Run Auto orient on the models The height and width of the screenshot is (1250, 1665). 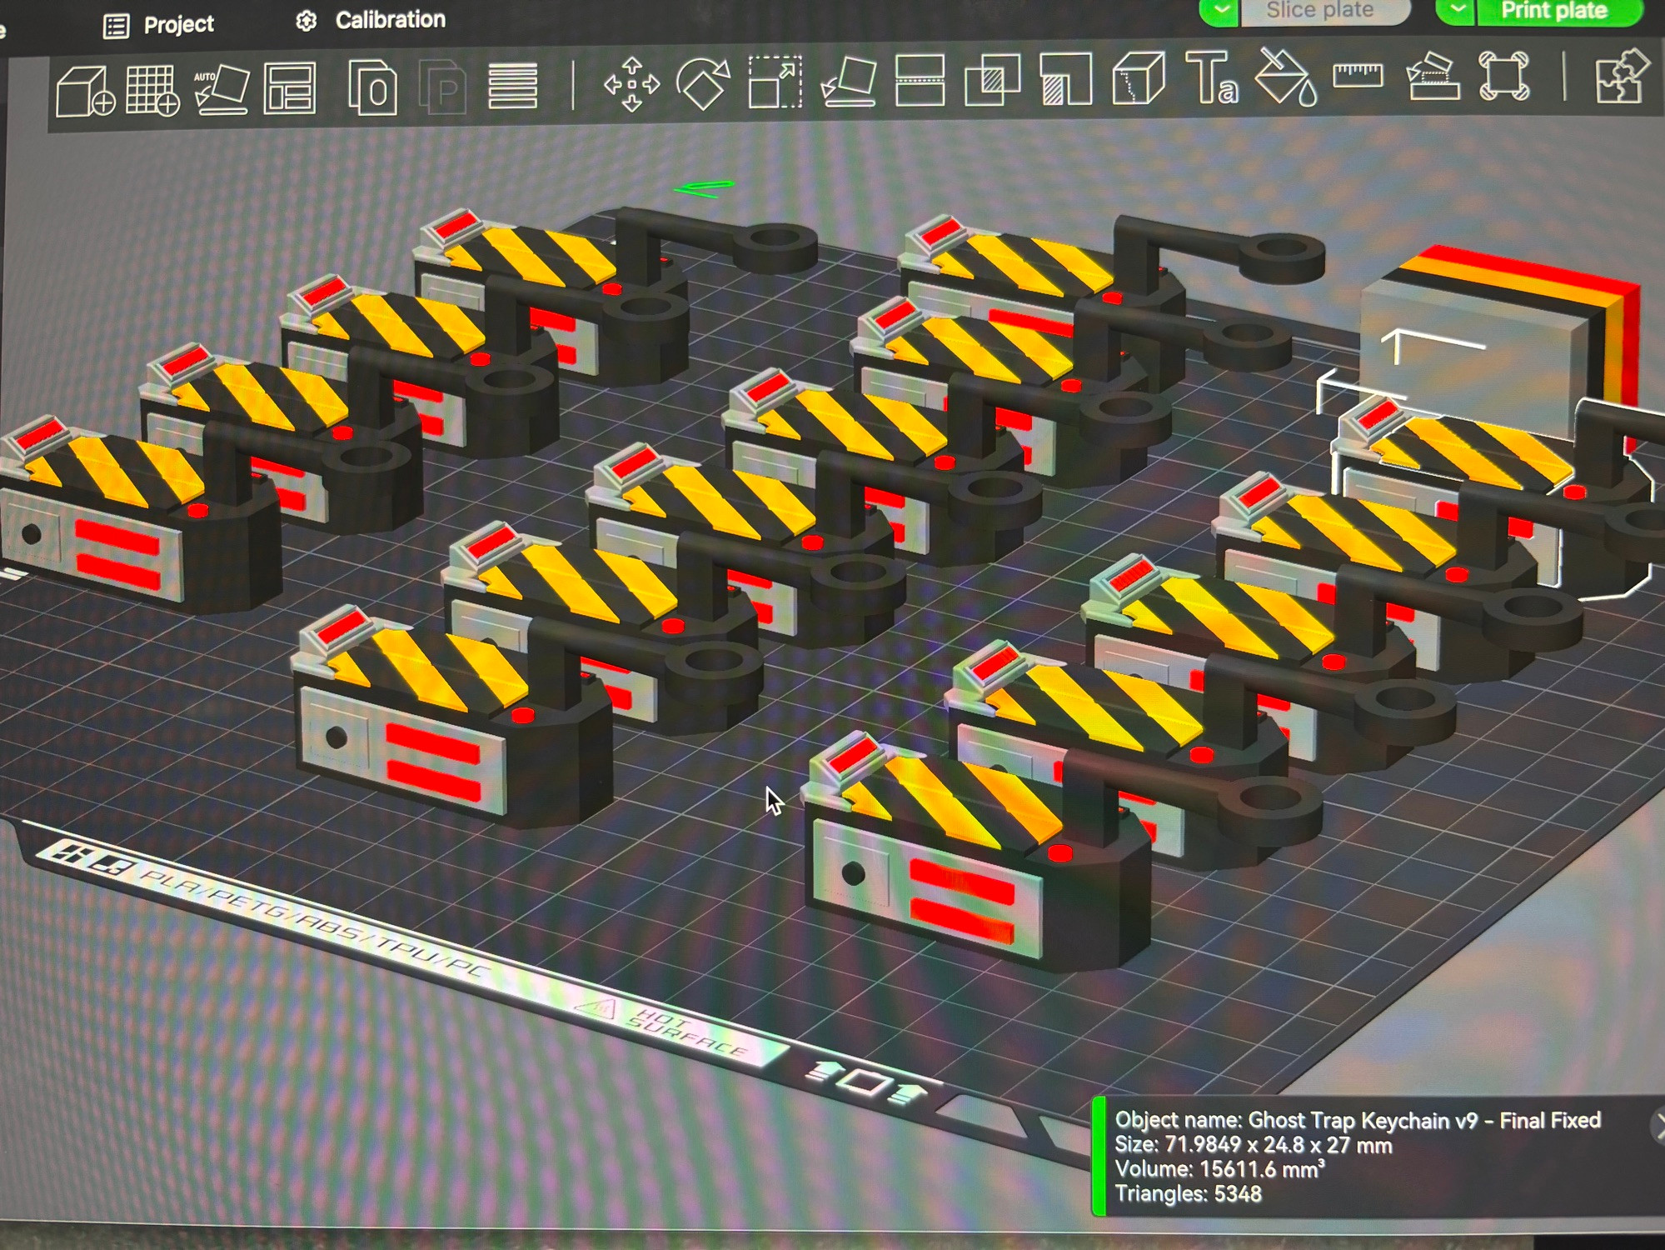(222, 89)
